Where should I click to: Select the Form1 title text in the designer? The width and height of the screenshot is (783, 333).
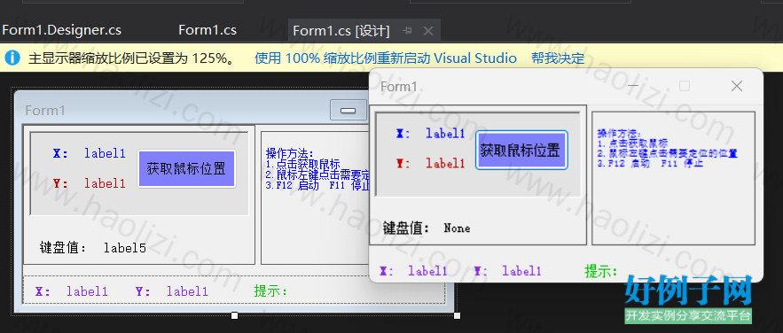tap(45, 110)
